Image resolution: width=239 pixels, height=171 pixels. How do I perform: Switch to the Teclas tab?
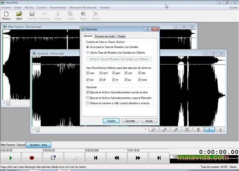pos(121,36)
